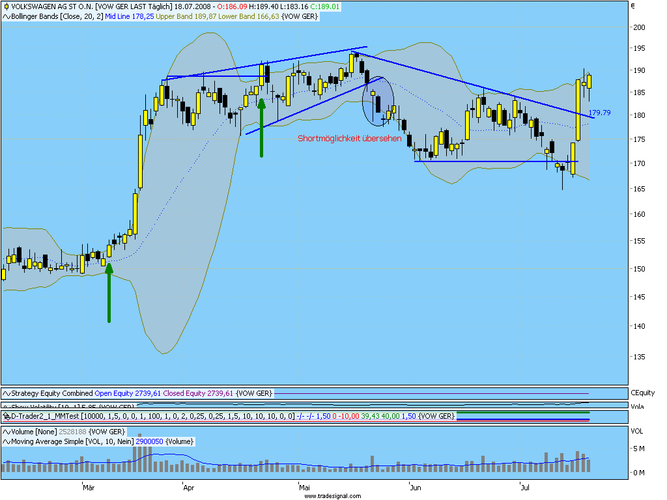
Task: Click the Apr label on the time axis
Action: (x=188, y=488)
